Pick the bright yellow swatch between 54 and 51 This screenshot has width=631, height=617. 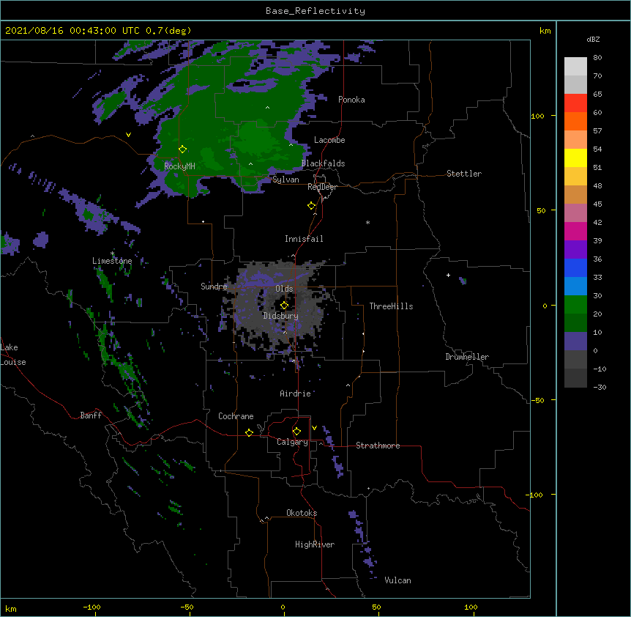[x=575, y=158]
